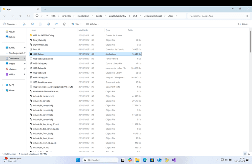Open the Nouveau dropdown menu
The width and height of the screenshot is (252, 164).
click(10, 24)
